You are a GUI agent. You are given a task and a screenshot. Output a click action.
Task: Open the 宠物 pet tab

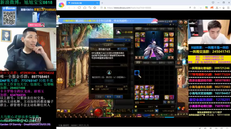pyautogui.click(x=154, y=29)
